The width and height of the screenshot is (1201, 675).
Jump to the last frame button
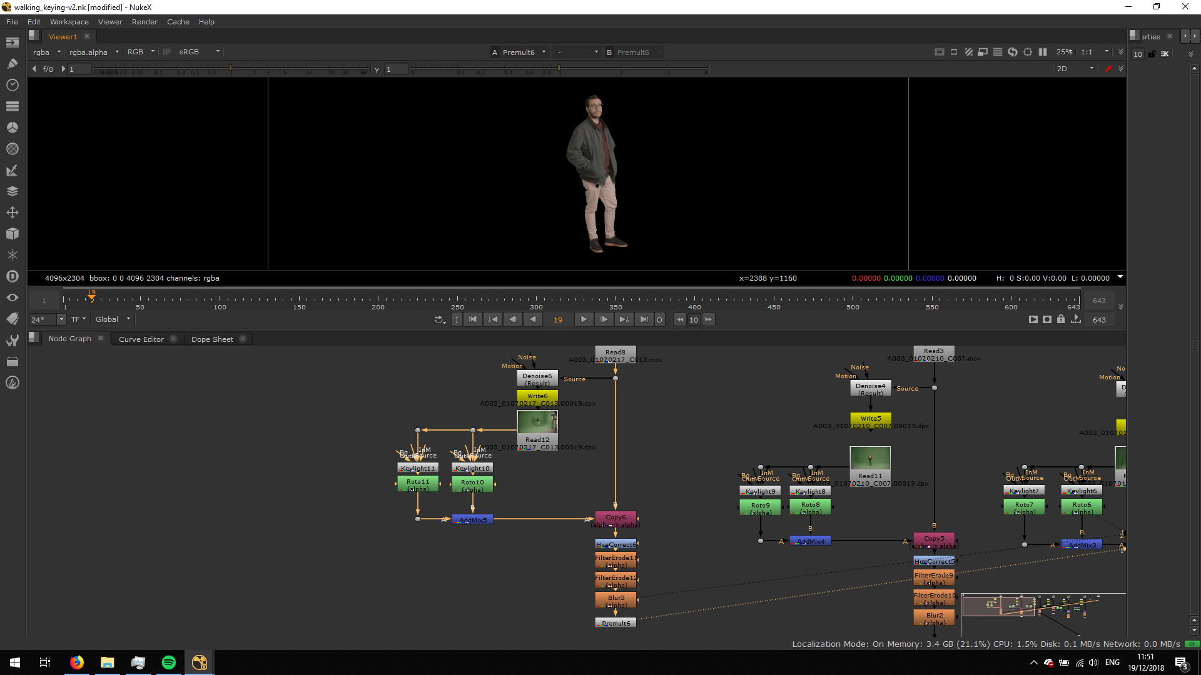tap(644, 319)
